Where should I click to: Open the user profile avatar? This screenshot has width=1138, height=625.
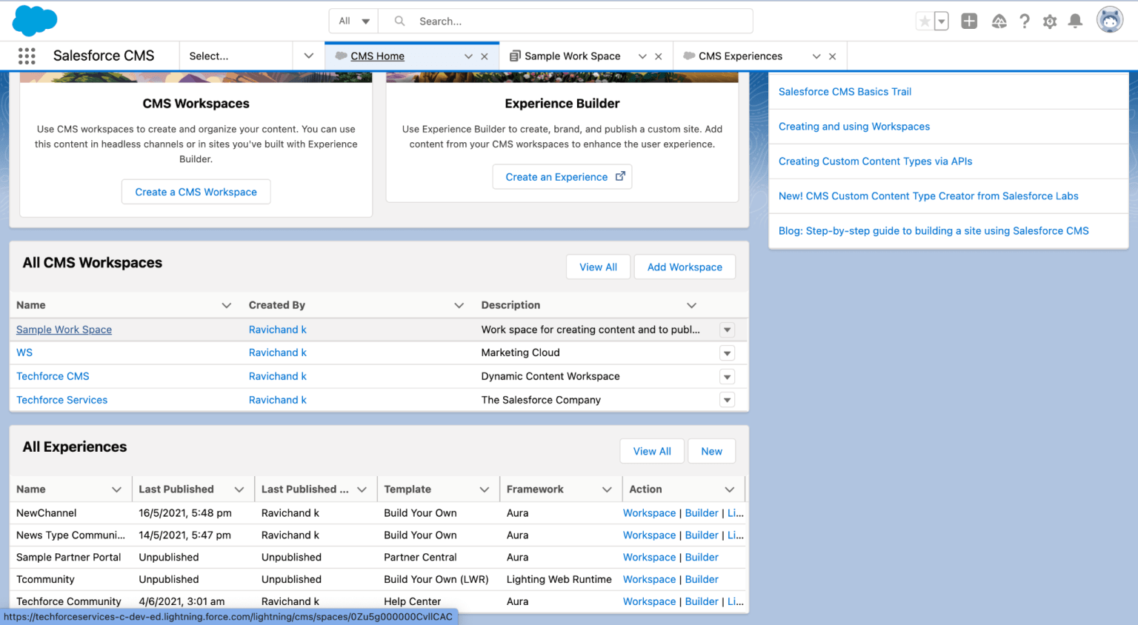pos(1109,21)
